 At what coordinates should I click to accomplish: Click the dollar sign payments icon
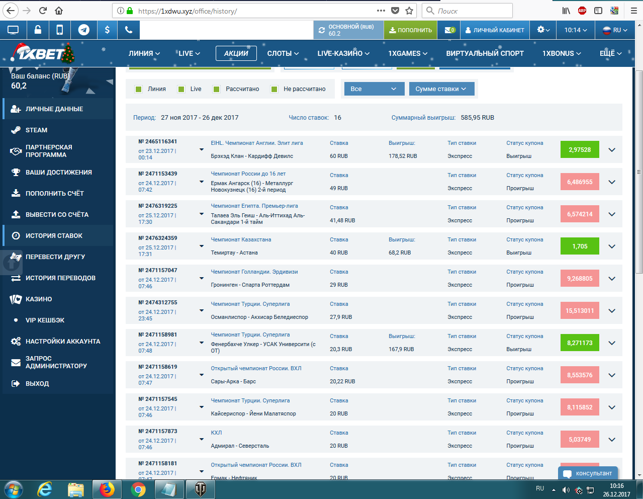click(x=107, y=30)
